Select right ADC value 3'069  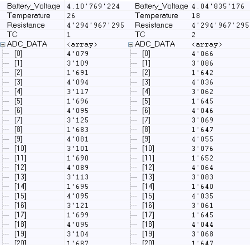point(202,120)
